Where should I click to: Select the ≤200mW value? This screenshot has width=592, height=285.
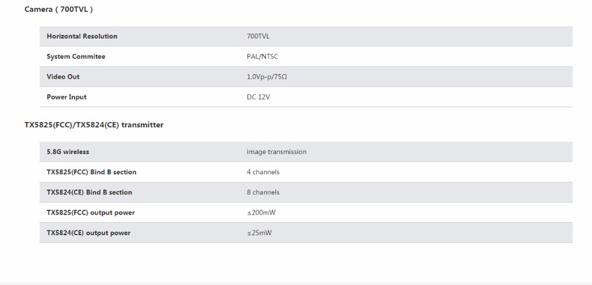tap(261, 213)
